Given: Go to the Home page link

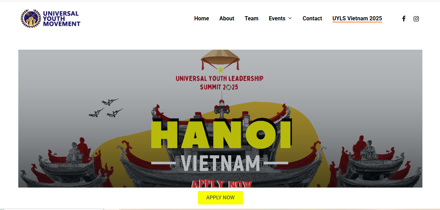Looking at the screenshot, I should coord(202,19).
